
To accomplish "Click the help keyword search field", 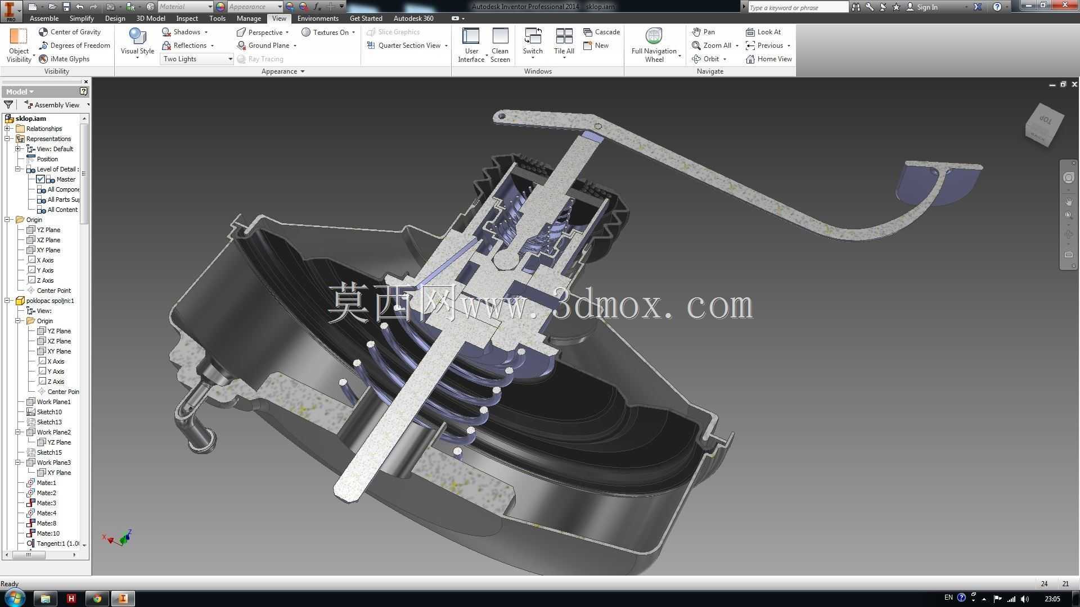I will [x=798, y=7].
